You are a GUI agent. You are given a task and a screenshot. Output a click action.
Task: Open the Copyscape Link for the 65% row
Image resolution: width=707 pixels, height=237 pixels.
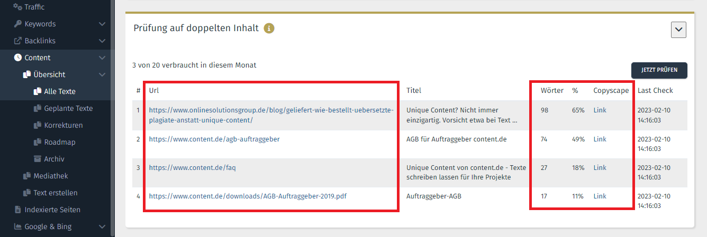click(x=600, y=110)
